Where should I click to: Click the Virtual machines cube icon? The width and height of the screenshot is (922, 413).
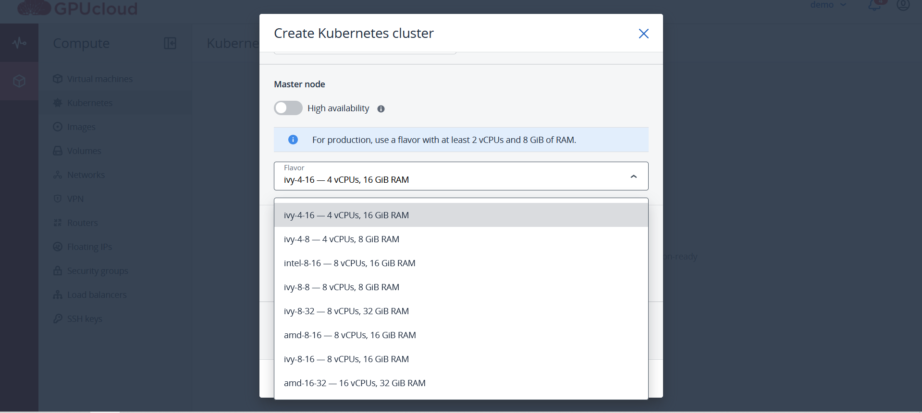pos(58,79)
